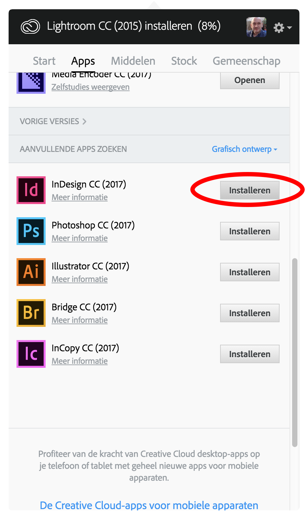This screenshot has width=308, height=519.
Task: Expand the Vorige Versies section
Action: tap(53, 121)
